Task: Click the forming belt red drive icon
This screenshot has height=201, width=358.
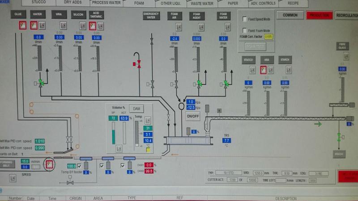Action: [x=49, y=164]
